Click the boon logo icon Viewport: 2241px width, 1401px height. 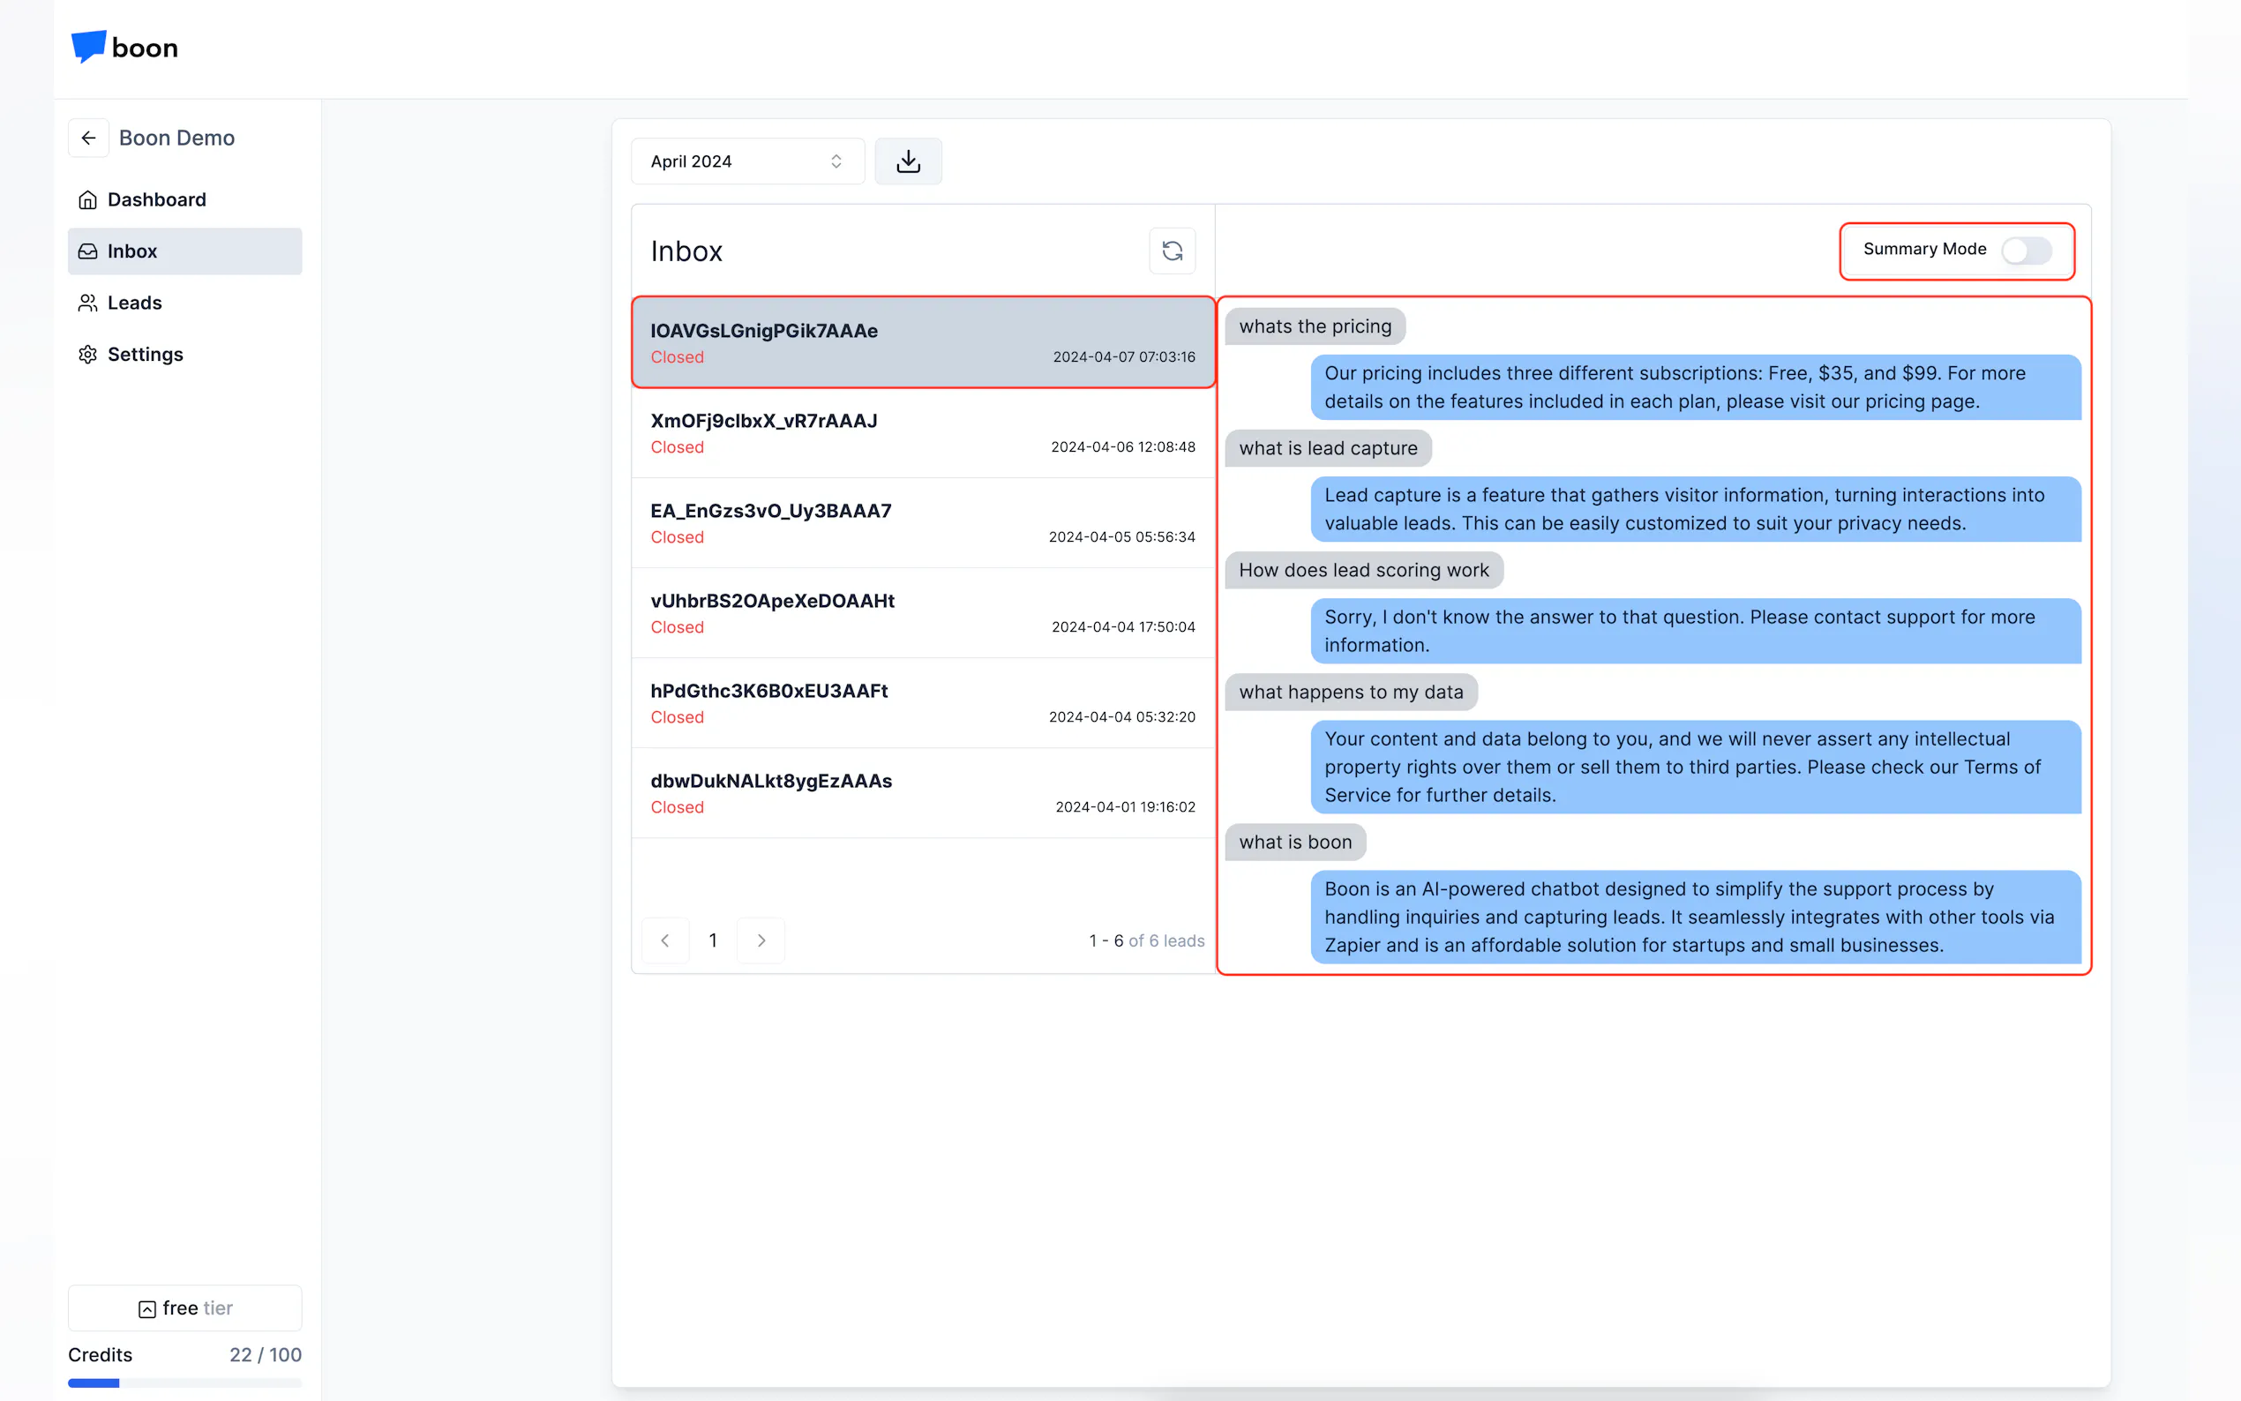point(89,47)
